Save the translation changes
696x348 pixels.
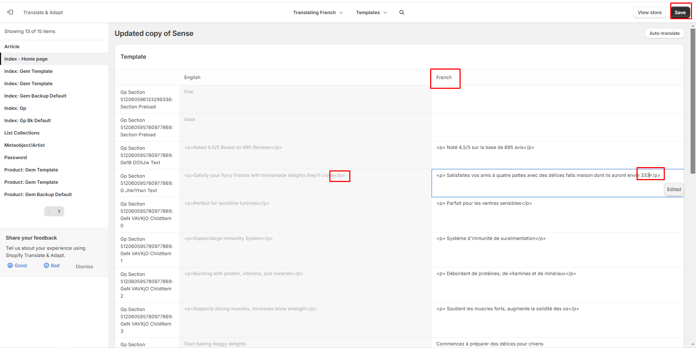(680, 12)
